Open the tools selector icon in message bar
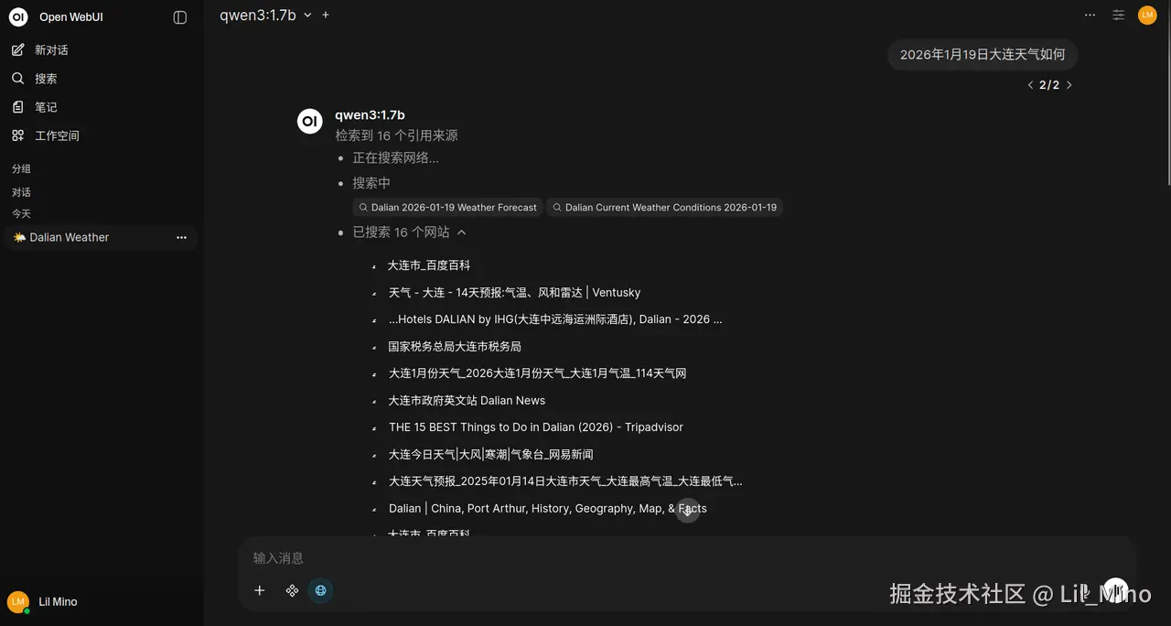 click(x=292, y=590)
